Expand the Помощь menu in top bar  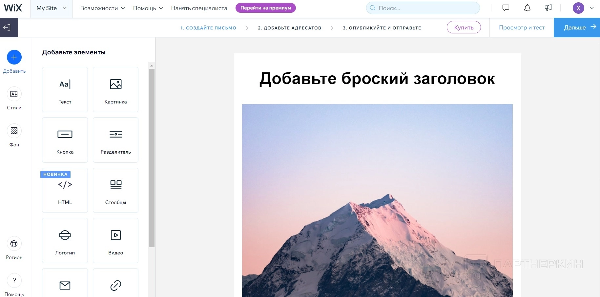tap(148, 8)
